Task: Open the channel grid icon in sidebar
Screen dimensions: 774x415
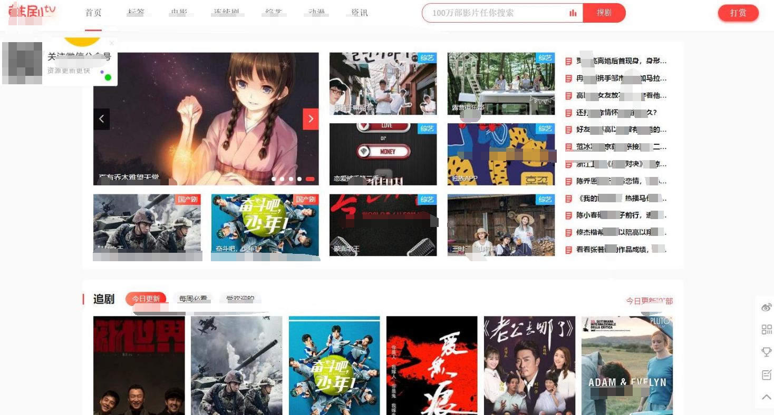Action: pyautogui.click(x=766, y=330)
